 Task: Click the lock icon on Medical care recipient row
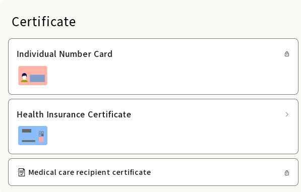click(x=287, y=173)
